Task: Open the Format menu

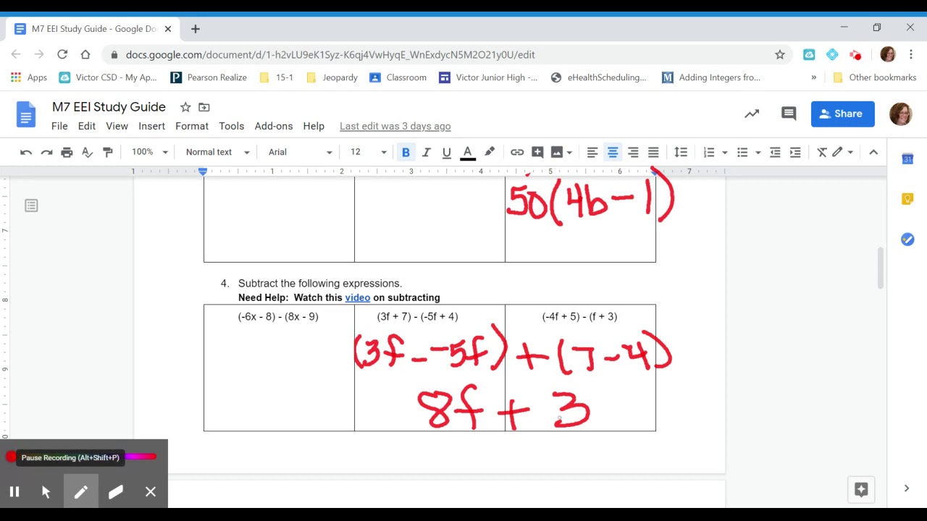Action: (192, 126)
